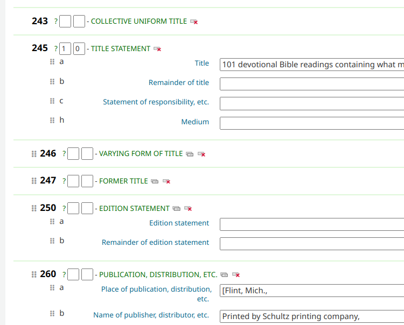This screenshot has height=325, width=404.
Task: Delete the 243 Collective Uniform Title tag
Action: 194,22
